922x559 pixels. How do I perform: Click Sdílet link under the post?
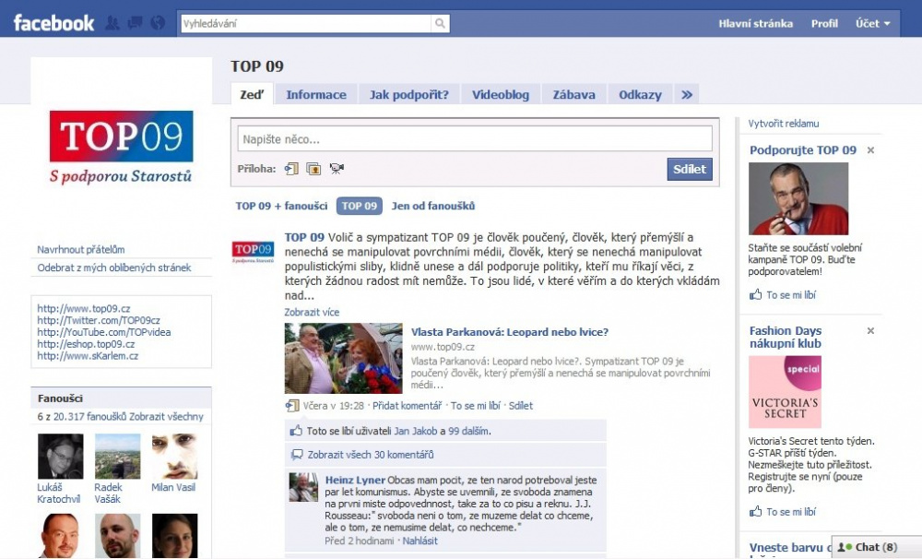pos(520,406)
